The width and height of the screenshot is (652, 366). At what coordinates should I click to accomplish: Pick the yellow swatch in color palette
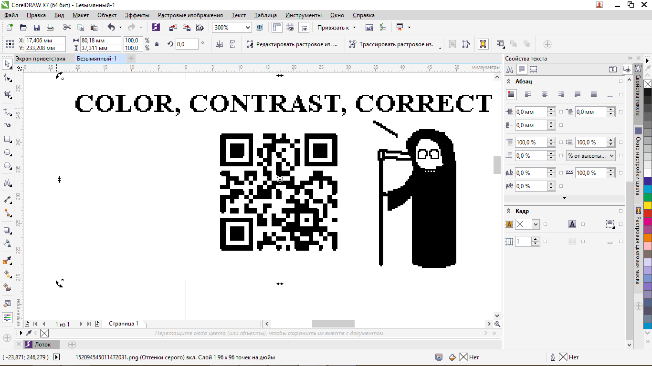click(x=648, y=205)
